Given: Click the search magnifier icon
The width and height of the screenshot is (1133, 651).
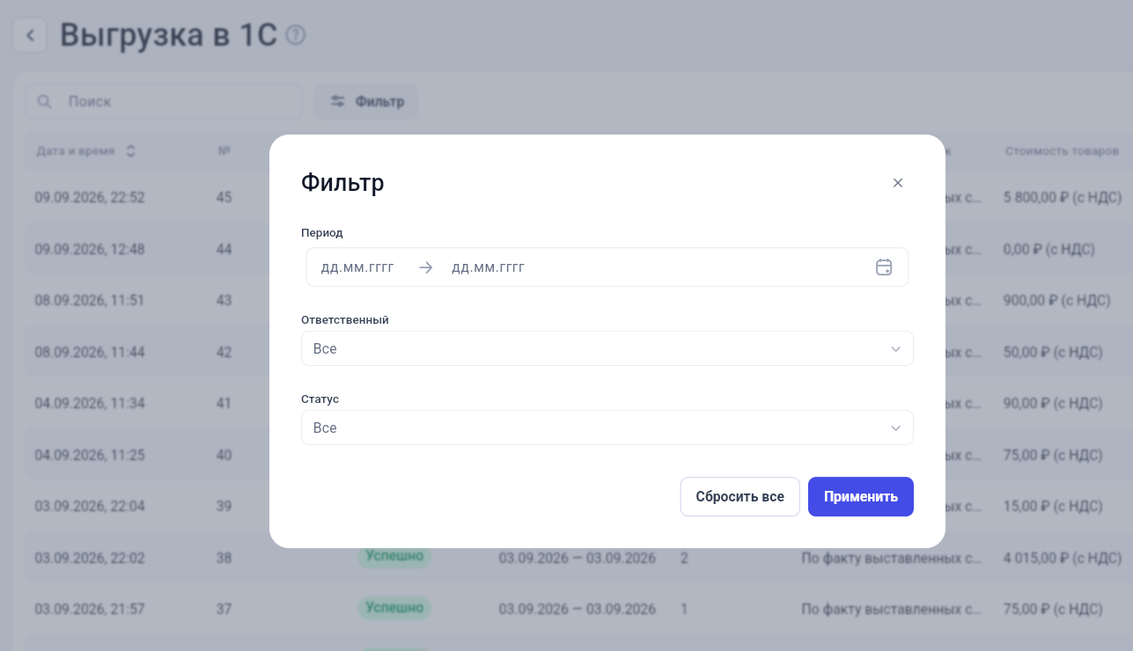Looking at the screenshot, I should [x=44, y=102].
